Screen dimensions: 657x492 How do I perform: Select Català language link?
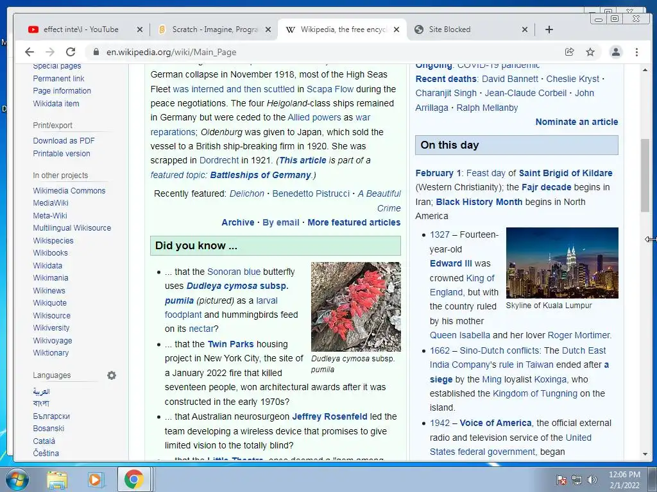tap(44, 441)
